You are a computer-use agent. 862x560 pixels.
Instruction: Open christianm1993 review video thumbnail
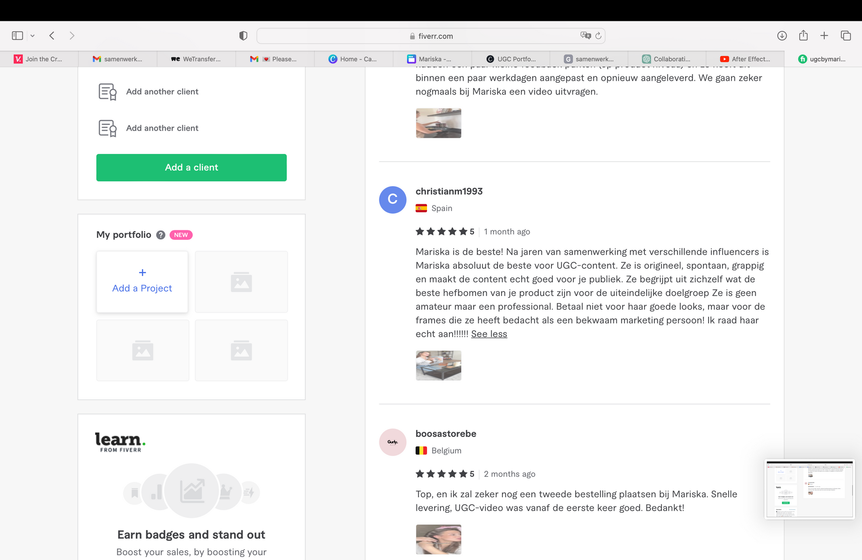[438, 365]
